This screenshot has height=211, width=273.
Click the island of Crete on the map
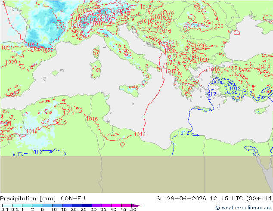204,108
